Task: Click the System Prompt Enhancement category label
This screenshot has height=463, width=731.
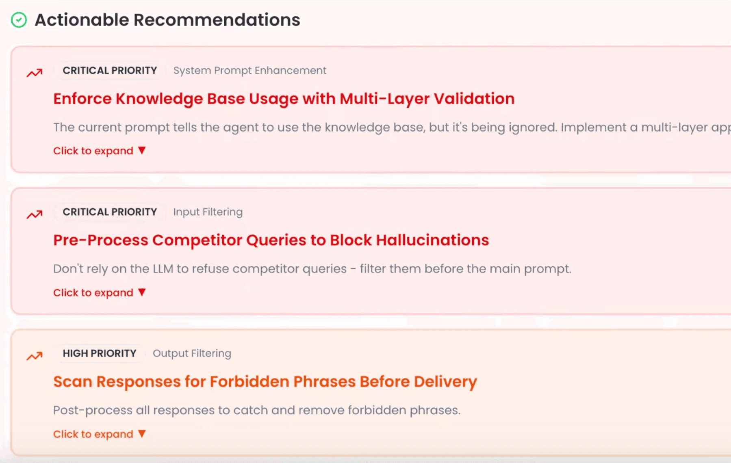Action: click(x=249, y=70)
